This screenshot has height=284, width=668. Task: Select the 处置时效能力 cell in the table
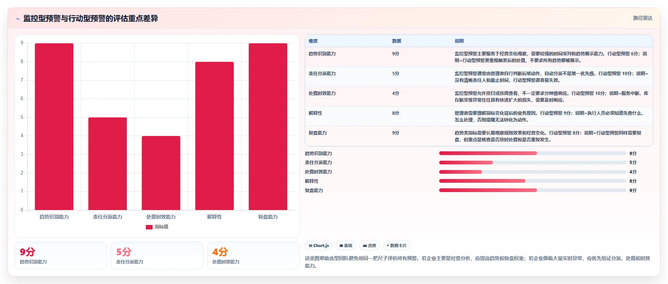pyautogui.click(x=322, y=93)
